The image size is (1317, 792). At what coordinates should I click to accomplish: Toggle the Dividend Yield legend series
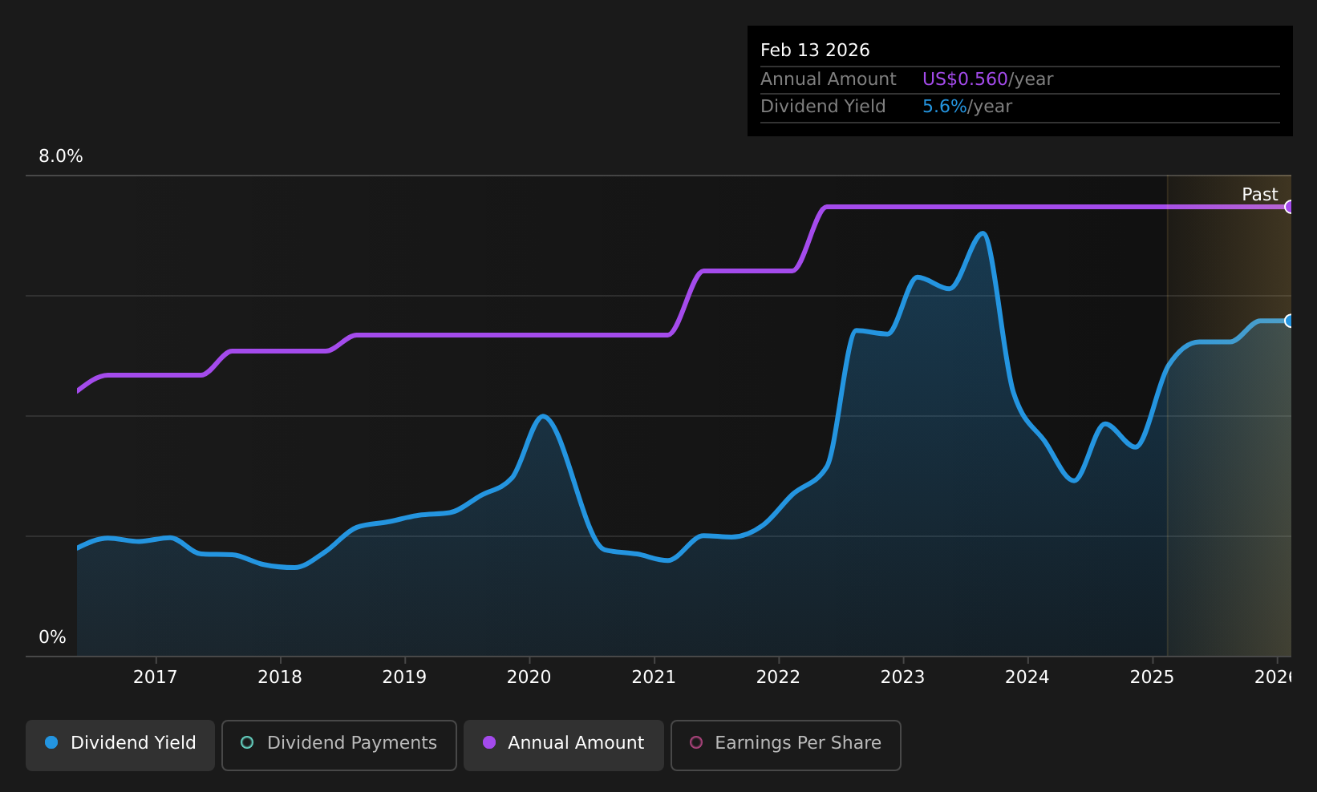coord(120,745)
